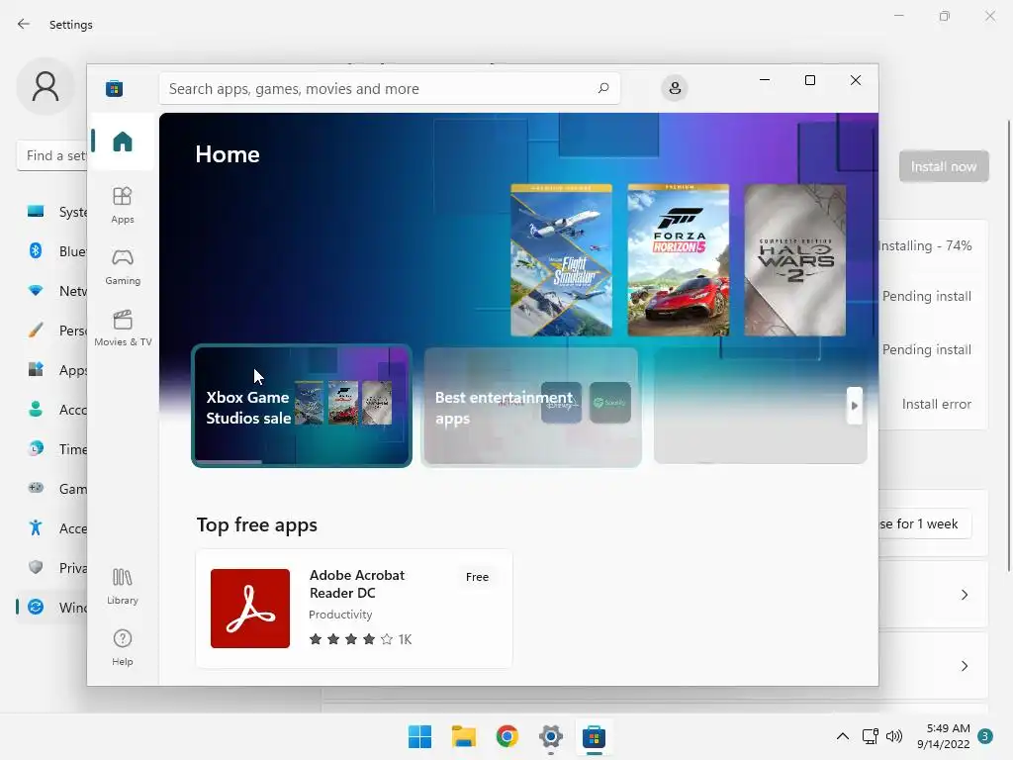Select Privacy shield icon in Settings sidebar
The image size is (1013, 760).
tap(36, 567)
